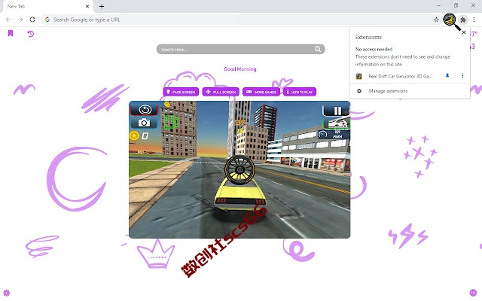Close the Extensions popup
The image size is (482, 301).
(464, 32)
